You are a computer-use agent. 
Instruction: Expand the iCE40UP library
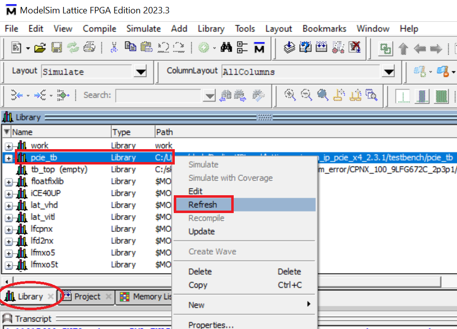click(x=9, y=194)
